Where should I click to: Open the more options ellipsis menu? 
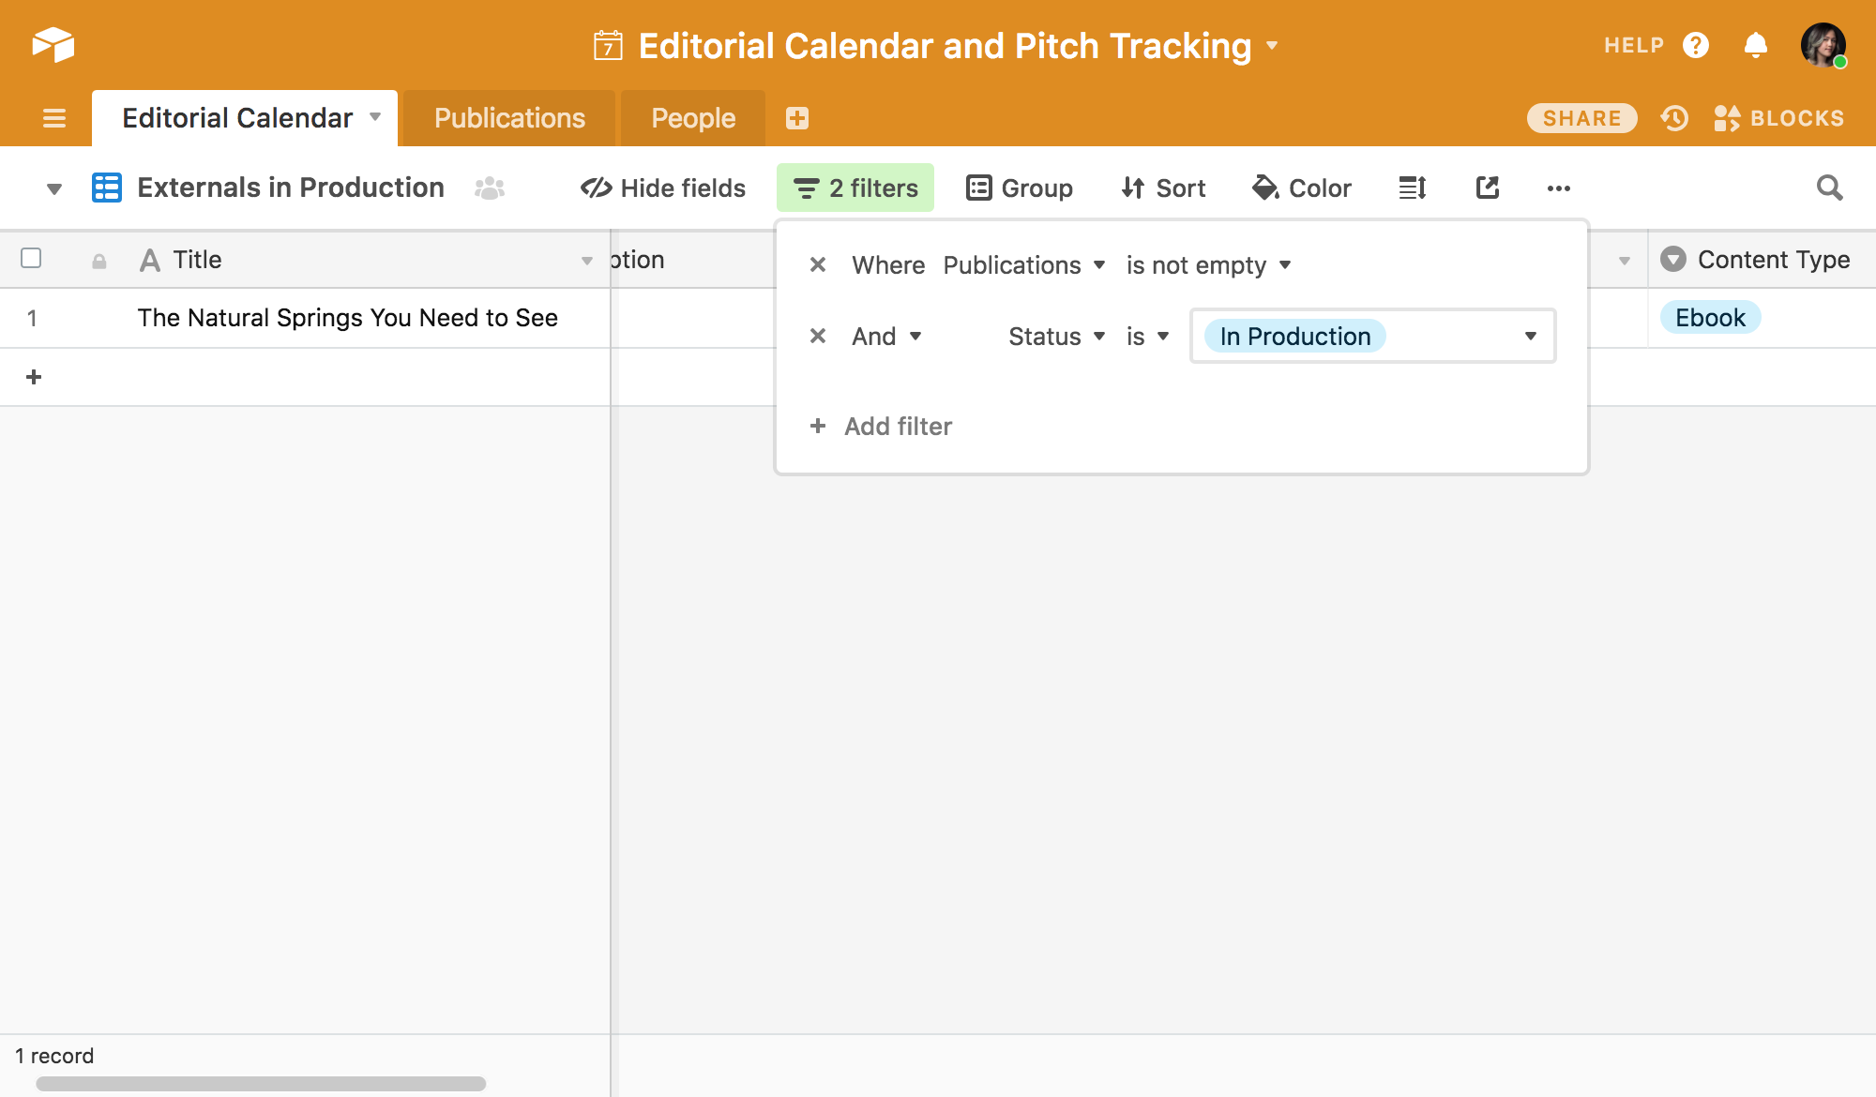tap(1559, 188)
